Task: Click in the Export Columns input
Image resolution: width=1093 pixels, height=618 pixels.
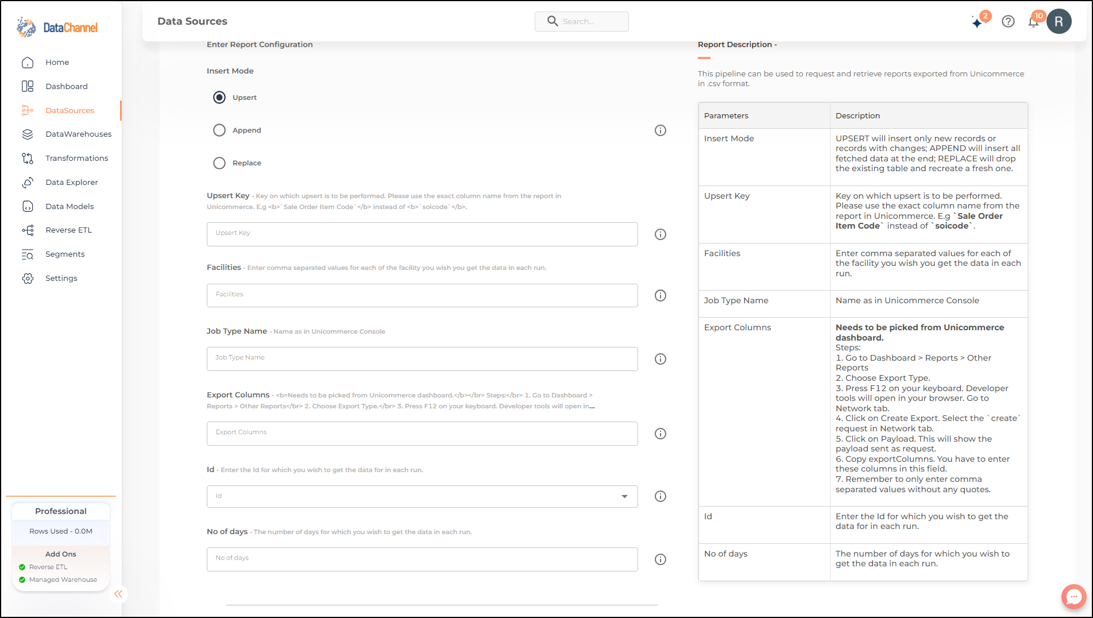Action: (422, 434)
